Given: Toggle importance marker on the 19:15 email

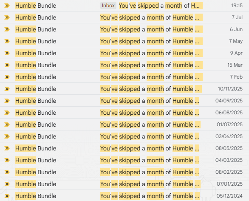Looking at the screenshot, I should click(7, 6).
